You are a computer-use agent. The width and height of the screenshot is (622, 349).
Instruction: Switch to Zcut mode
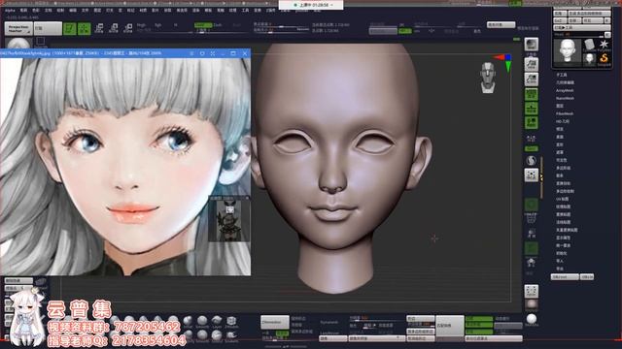tap(237, 25)
